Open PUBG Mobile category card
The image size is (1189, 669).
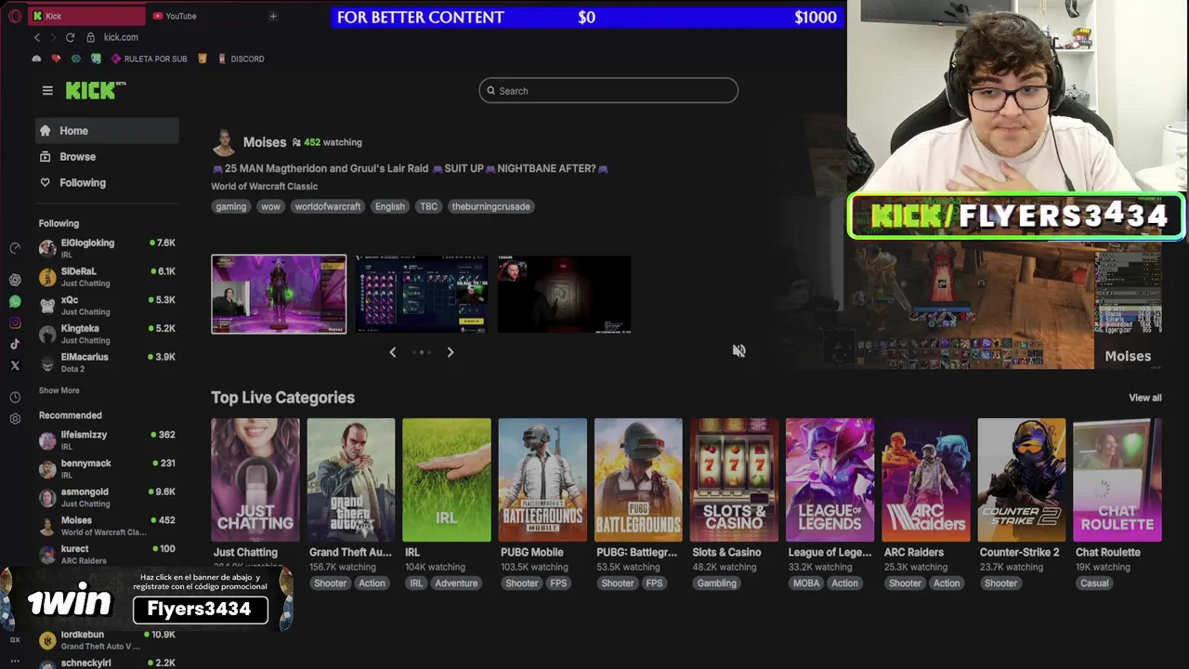542,479
